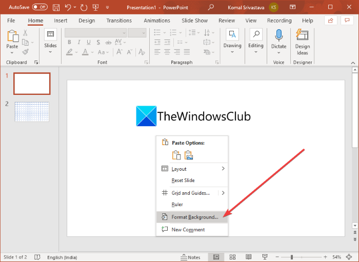
Task: Switch to the Transitions tab
Action: pos(119,21)
